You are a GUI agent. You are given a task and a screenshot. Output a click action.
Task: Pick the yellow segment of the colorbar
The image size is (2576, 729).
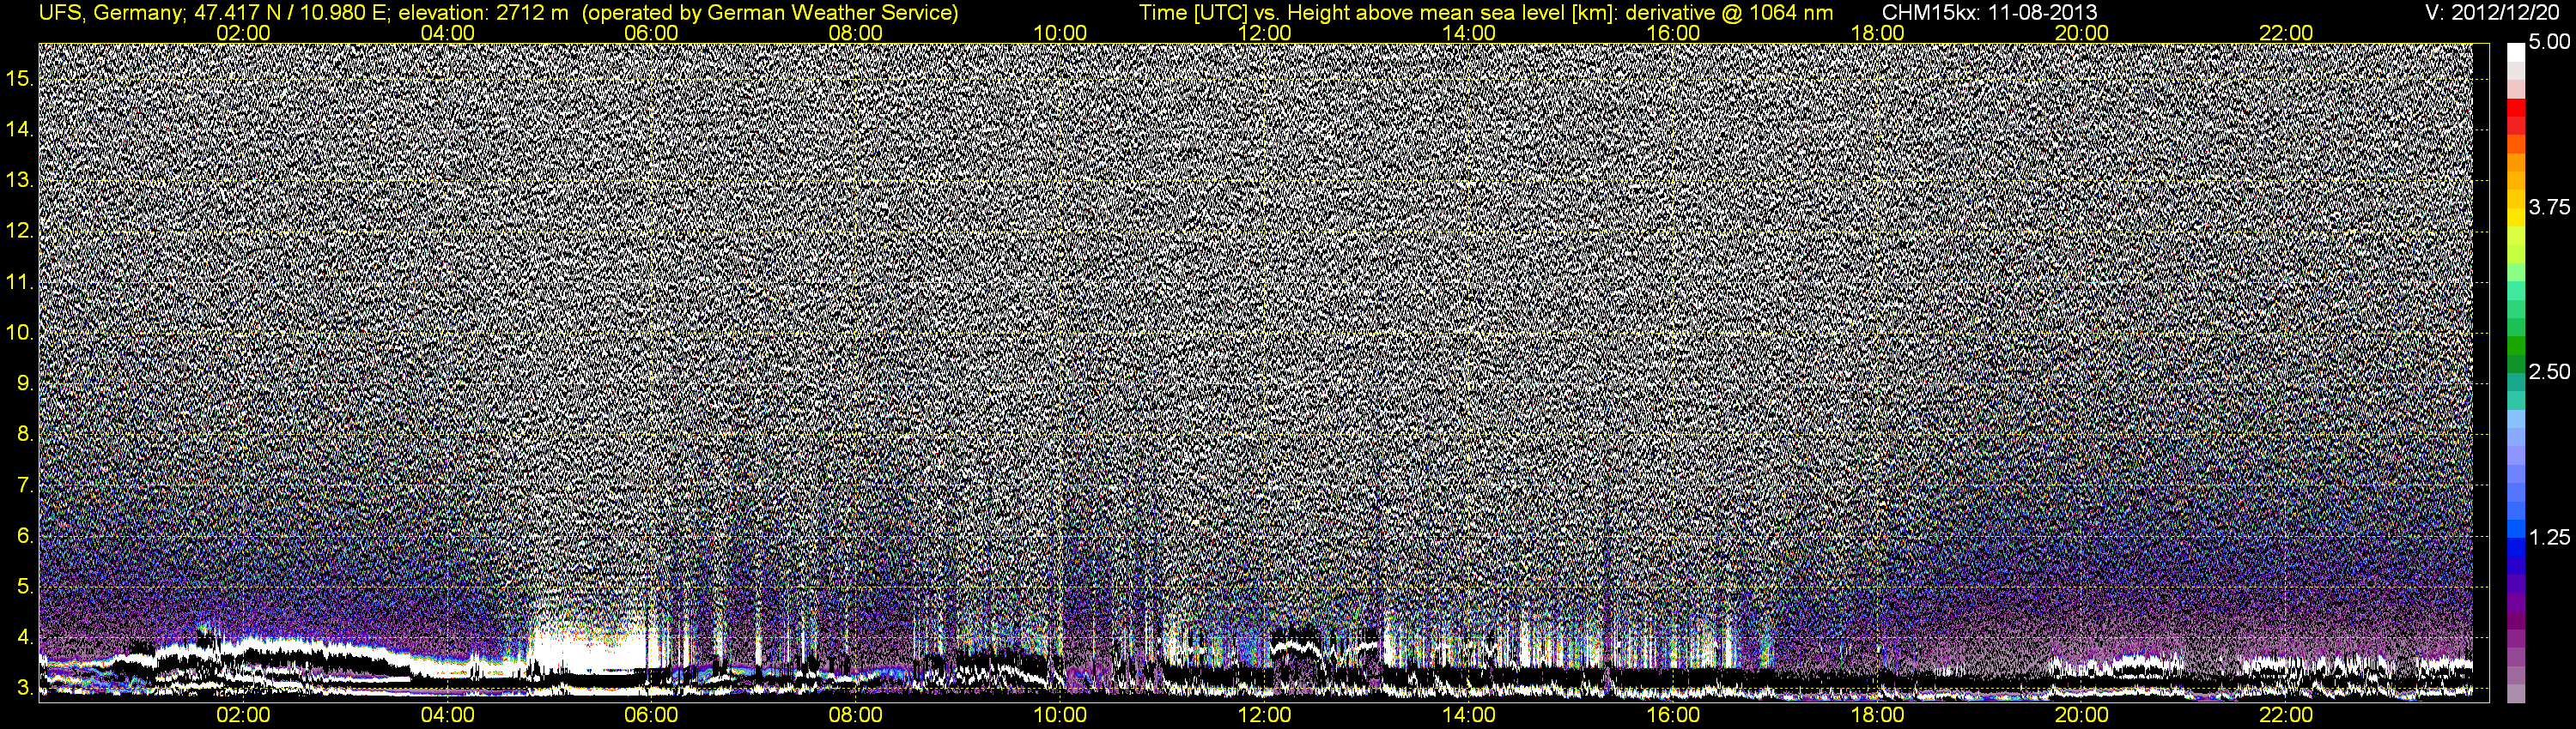pos(2516,218)
